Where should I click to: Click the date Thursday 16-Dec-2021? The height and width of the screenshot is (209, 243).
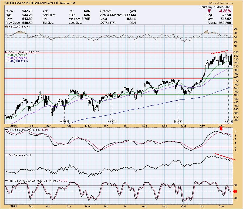(215, 7)
